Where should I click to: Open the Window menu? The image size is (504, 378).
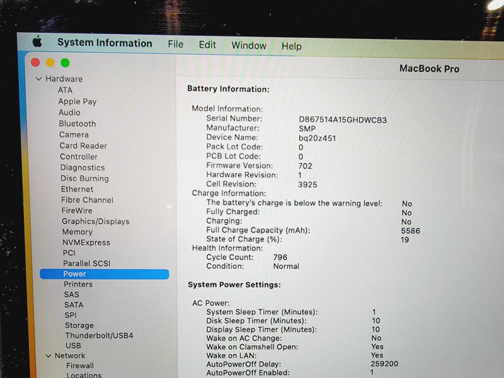click(x=249, y=45)
